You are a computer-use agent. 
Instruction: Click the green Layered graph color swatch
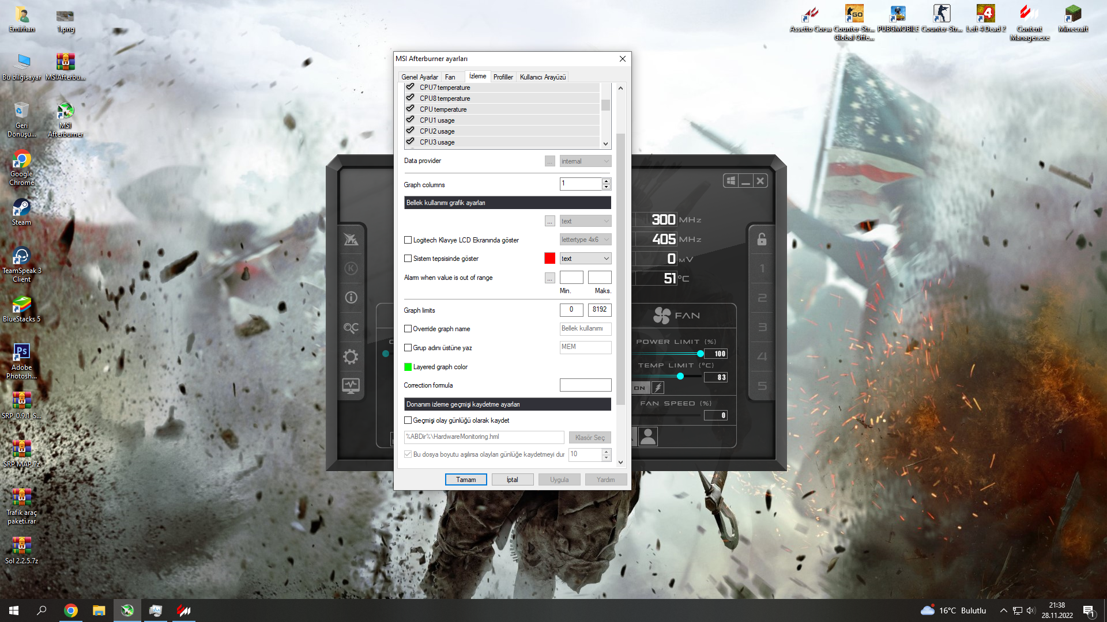coord(408,367)
